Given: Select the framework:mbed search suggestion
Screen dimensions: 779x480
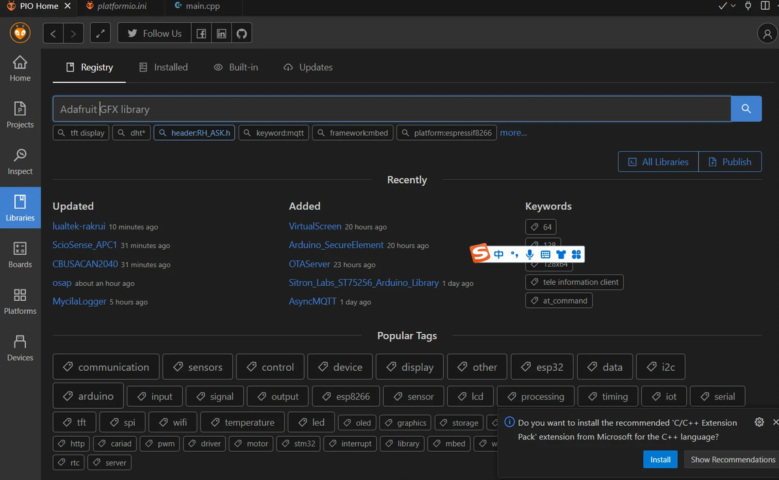Looking at the screenshot, I should click(353, 133).
